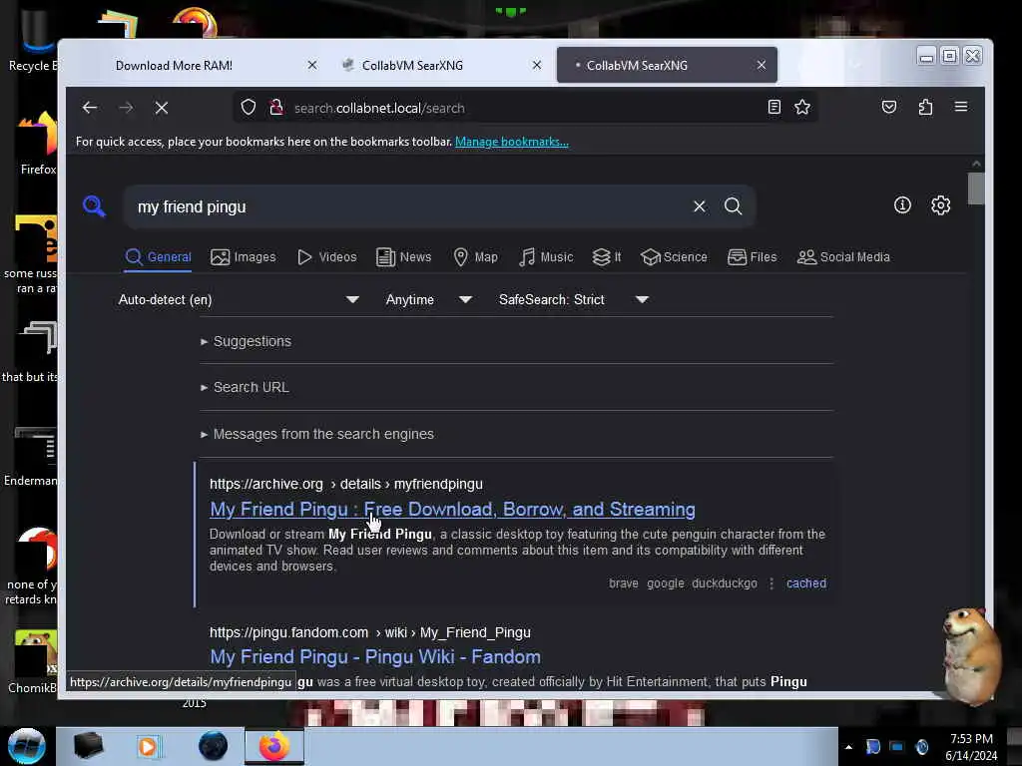Select the Science search category
The height and width of the screenshot is (766, 1022).
coord(674,257)
